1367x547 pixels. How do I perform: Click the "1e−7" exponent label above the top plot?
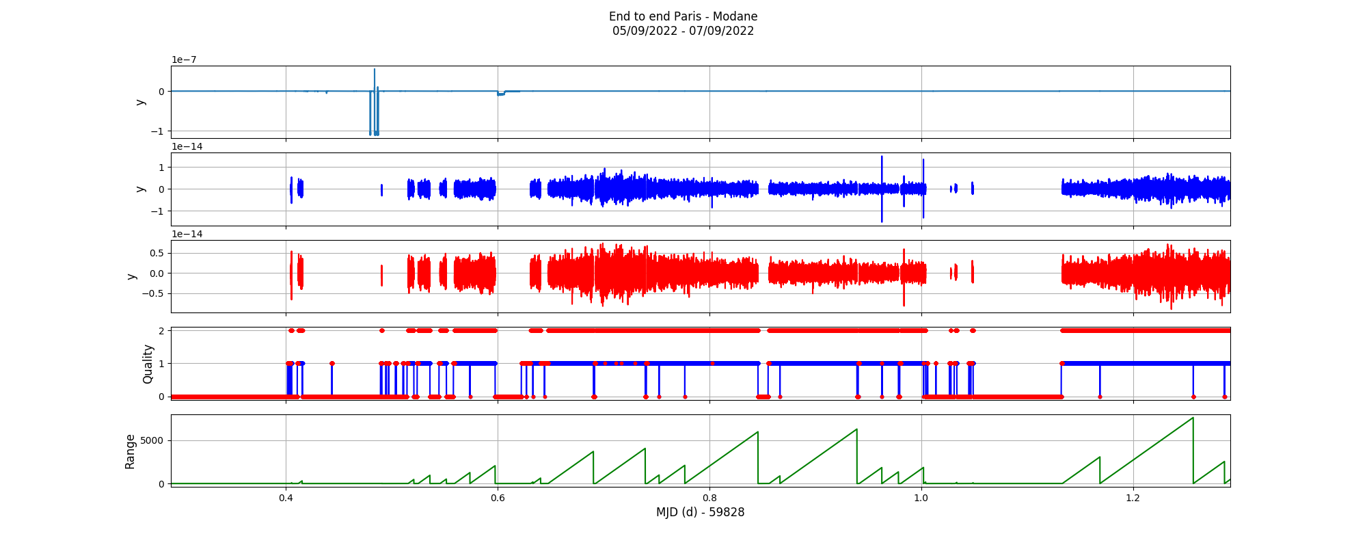point(184,60)
